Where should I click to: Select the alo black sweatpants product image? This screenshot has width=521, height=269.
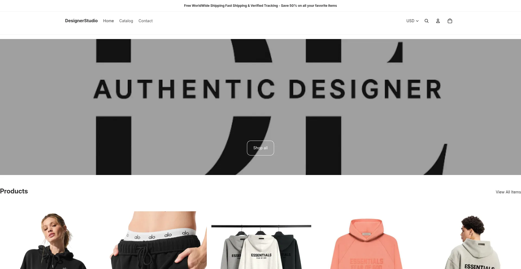157,240
